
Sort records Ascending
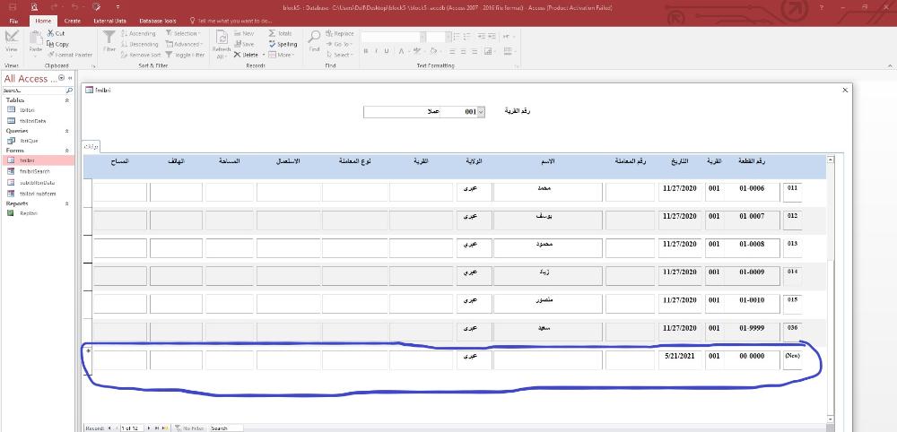139,34
